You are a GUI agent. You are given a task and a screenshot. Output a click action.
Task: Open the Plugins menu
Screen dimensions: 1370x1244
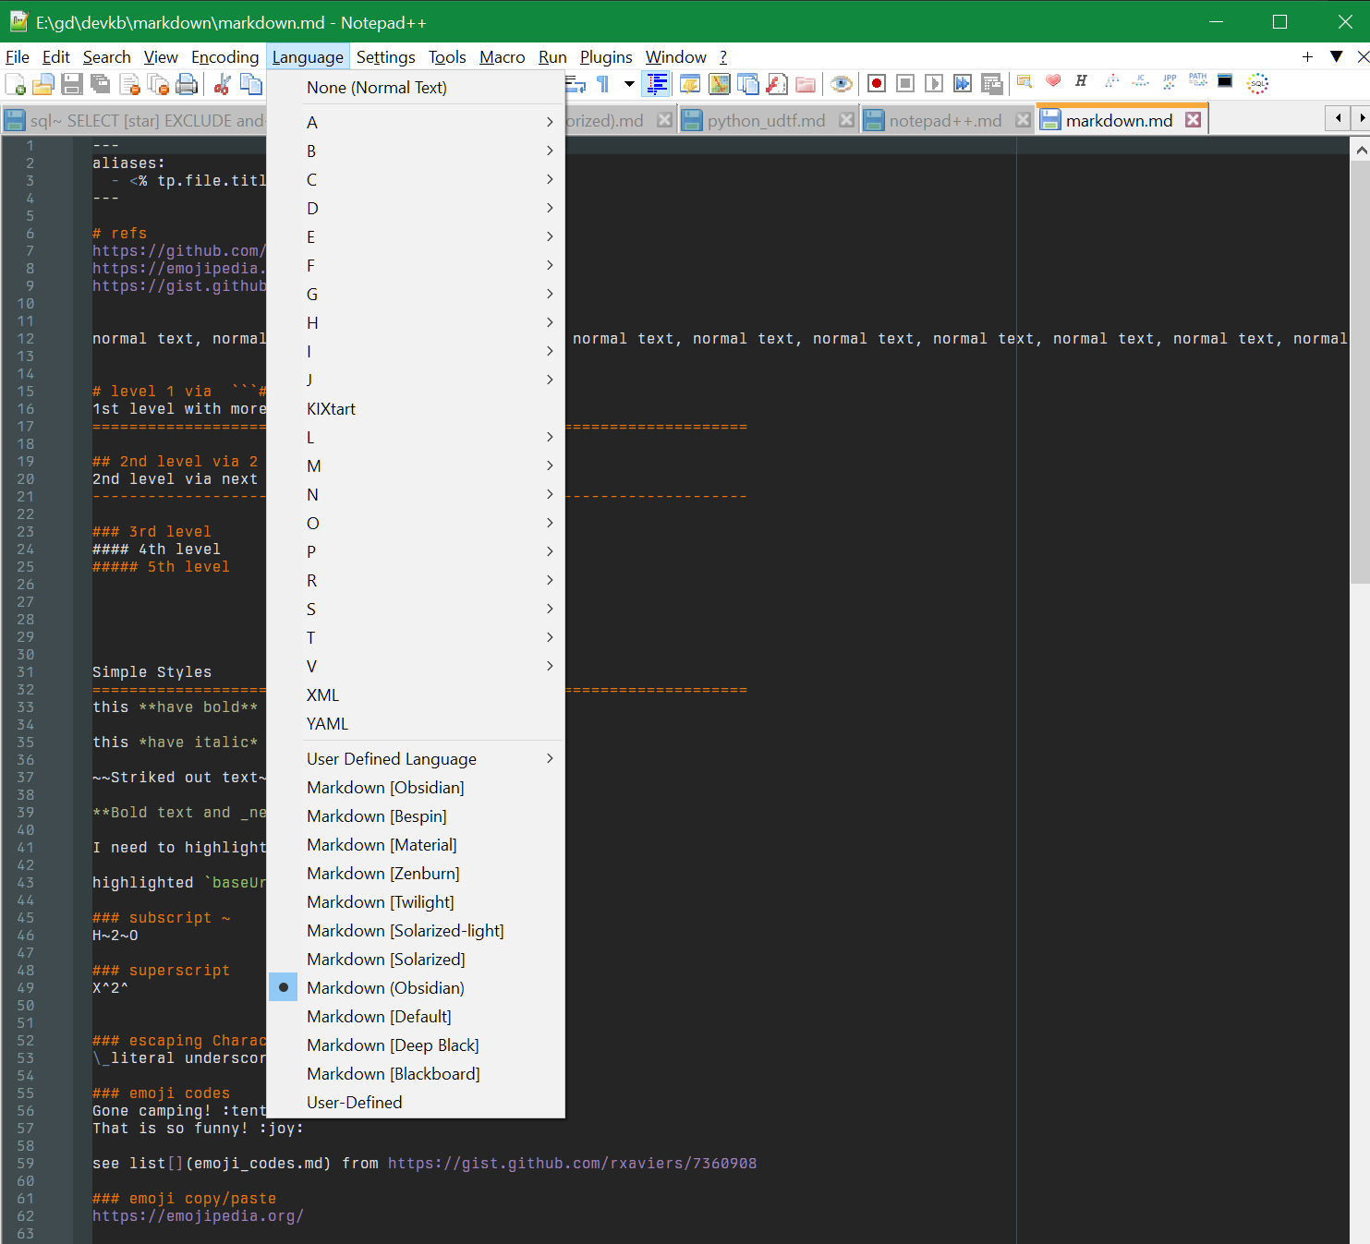(606, 57)
